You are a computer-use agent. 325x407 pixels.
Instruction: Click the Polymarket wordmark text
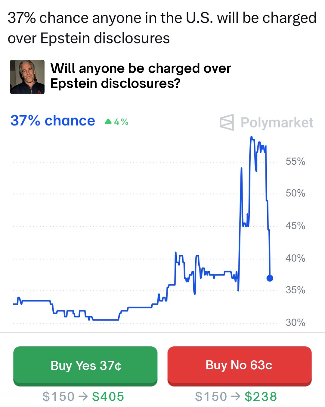pos(277,123)
